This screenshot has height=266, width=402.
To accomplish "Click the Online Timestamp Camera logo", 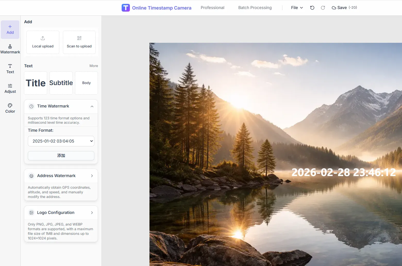I will pos(156,8).
